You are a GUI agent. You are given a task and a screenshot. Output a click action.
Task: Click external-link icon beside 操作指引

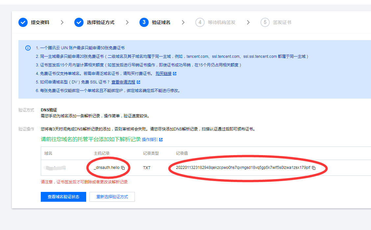click(x=161, y=140)
